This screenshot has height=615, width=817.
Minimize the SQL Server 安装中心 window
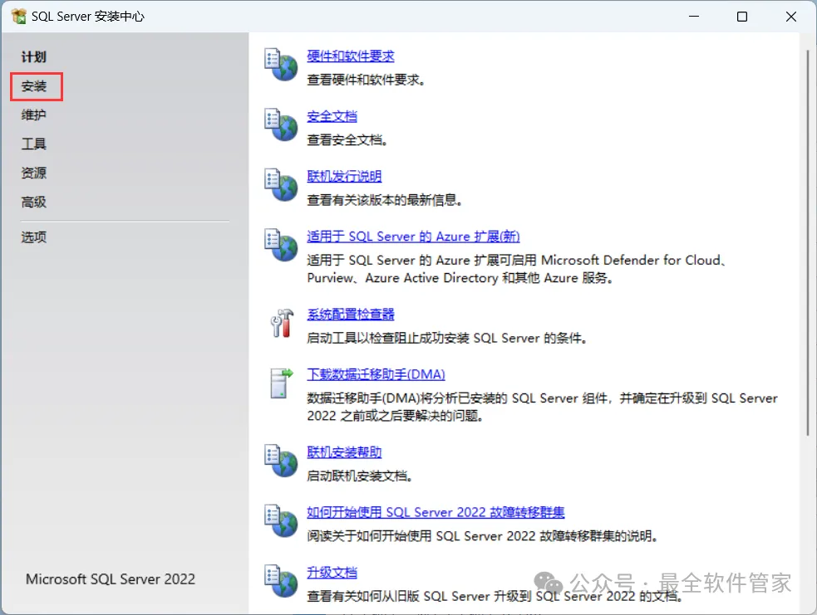[x=693, y=17]
